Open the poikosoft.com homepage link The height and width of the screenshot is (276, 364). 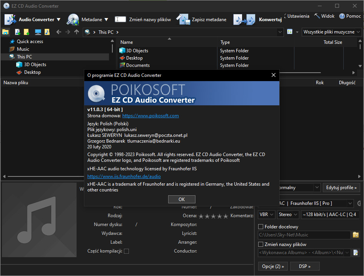pyautogui.click(x=150, y=116)
